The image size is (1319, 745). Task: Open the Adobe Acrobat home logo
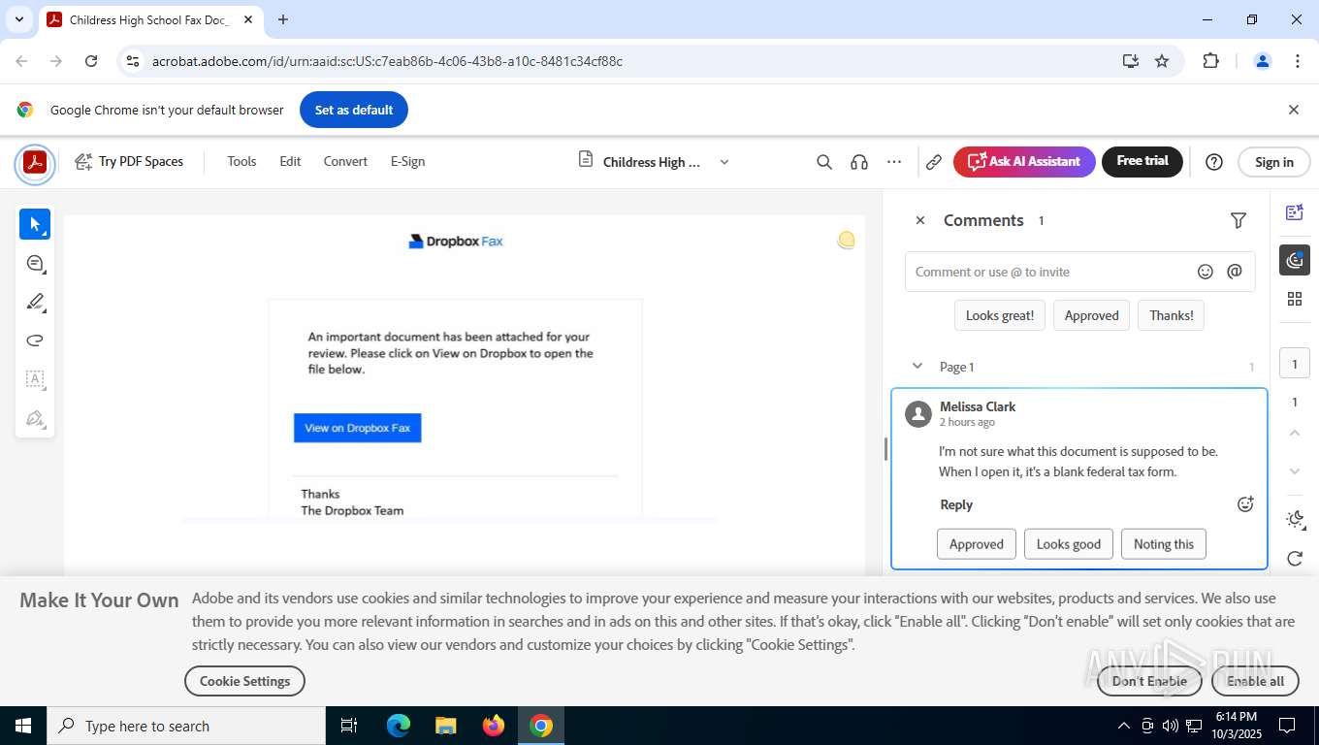(x=35, y=163)
